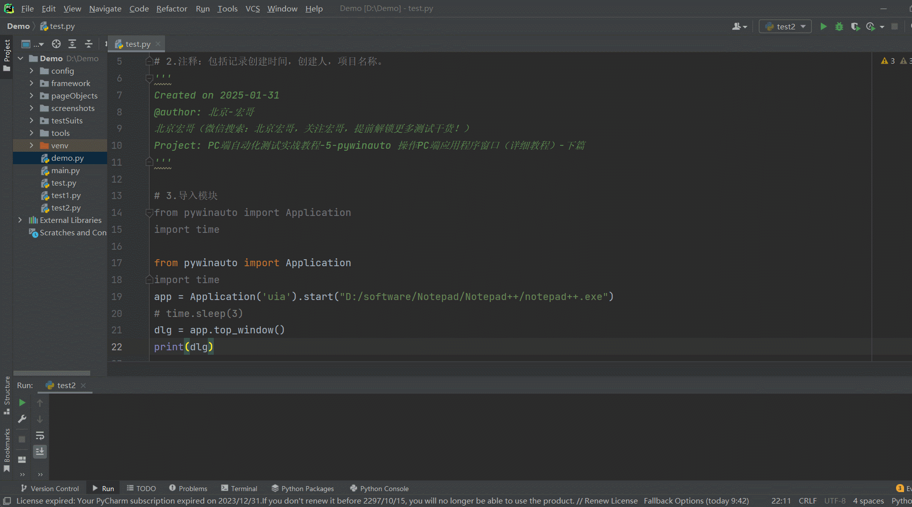912x507 pixels.
Task: Collapse the Demo project root
Action: pos(20,58)
